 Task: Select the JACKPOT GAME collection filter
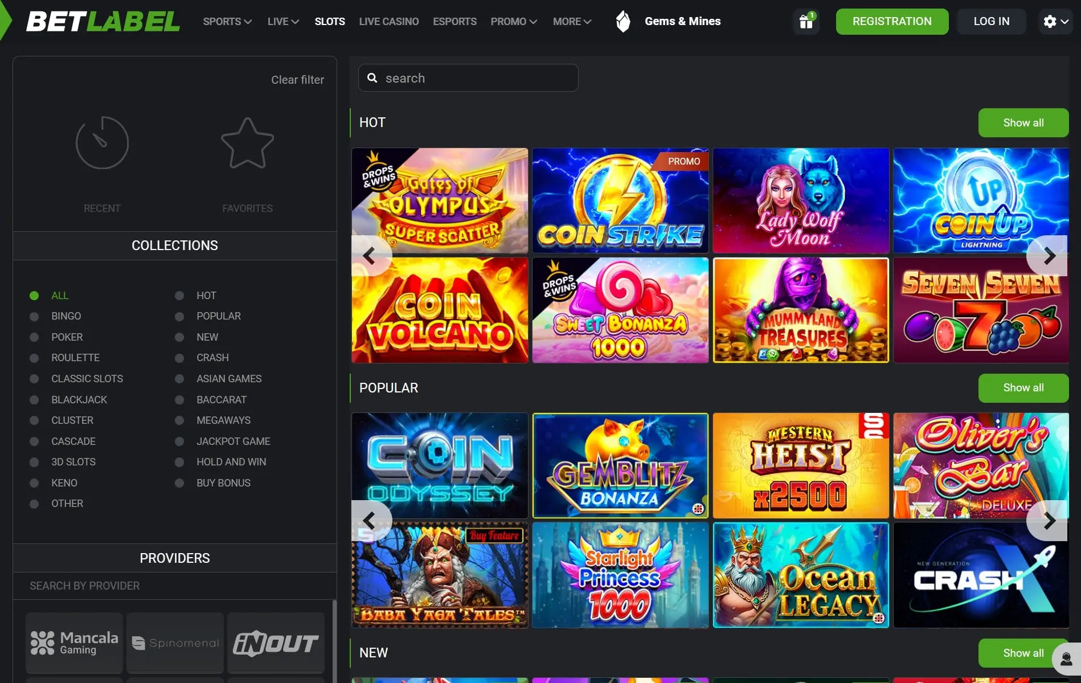(233, 441)
